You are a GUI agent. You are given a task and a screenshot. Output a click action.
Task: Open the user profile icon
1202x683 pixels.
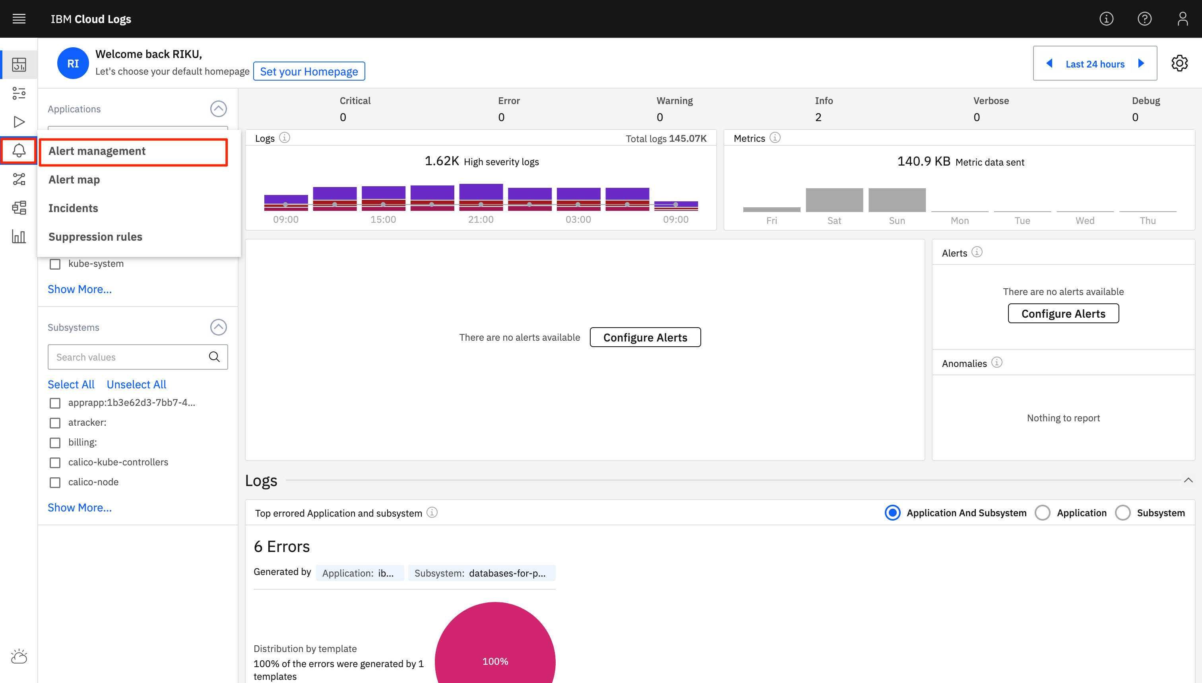(x=1182, y=19)
